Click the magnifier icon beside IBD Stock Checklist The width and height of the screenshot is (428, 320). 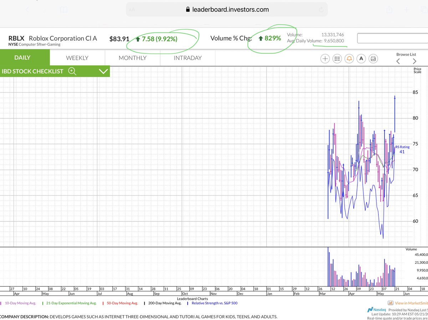[x=72, y=71]
